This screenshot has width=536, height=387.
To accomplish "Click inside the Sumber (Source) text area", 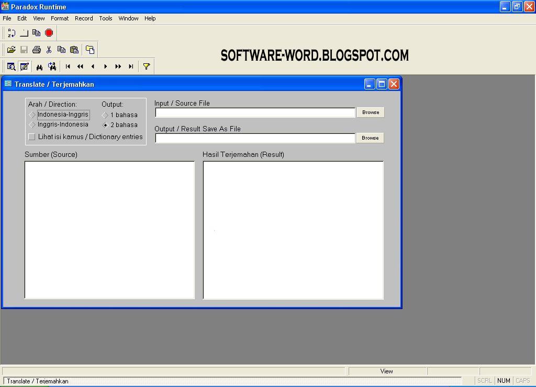I will [x=110, y=230].
